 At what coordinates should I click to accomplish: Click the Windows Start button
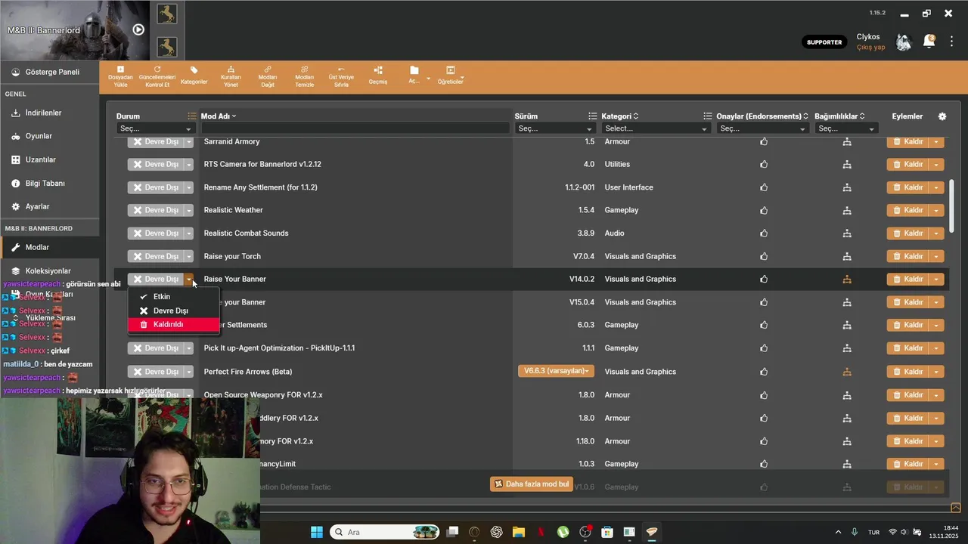317,532
